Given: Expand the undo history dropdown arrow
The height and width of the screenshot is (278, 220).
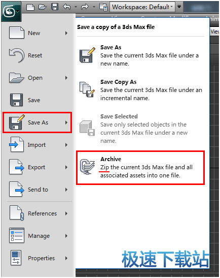Looking at the screenshot, I should click(x=76, y=7).
